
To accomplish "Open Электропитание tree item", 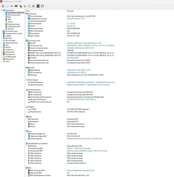I will pyautogui.click(x=14, y=24).
